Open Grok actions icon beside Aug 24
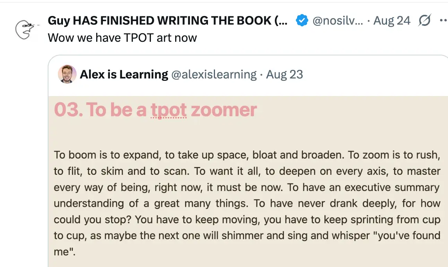Viewport: 448px width, 267px height. pos(424,21)
